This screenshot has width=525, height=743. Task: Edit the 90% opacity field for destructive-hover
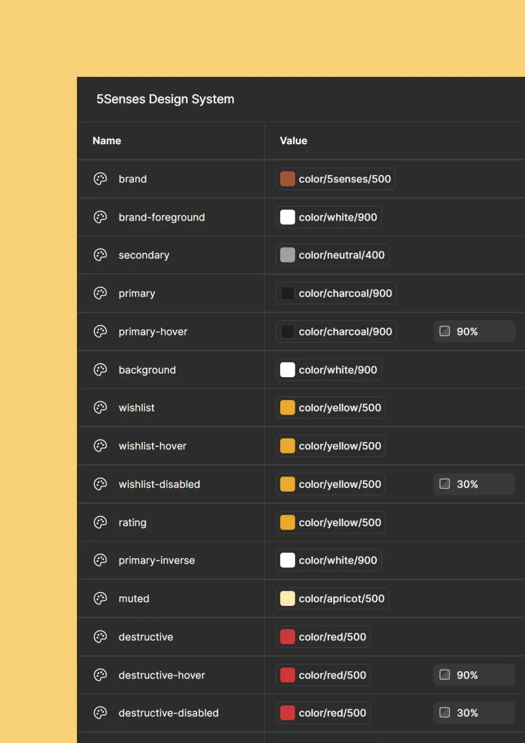tap(474, 675)
